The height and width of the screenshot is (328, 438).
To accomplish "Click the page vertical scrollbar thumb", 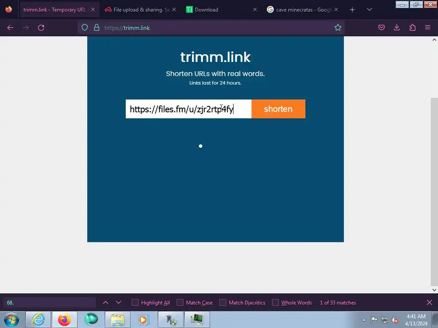I will (x=434, y=191).
